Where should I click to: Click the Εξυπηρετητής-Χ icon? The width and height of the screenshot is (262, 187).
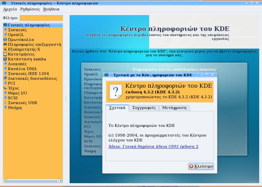pos(5,49)
